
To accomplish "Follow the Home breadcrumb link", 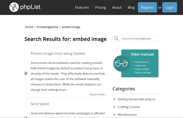I will click(29, 27).
